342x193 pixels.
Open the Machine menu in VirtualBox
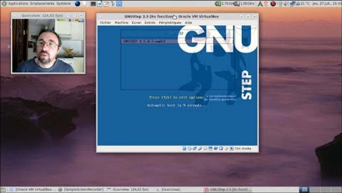[122, 23]
